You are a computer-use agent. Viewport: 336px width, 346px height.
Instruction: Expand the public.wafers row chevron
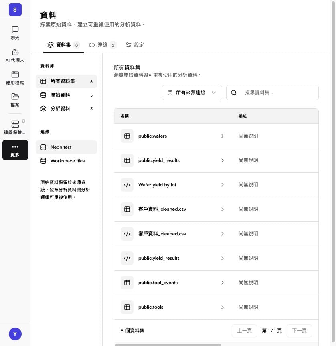click(223, 136)
